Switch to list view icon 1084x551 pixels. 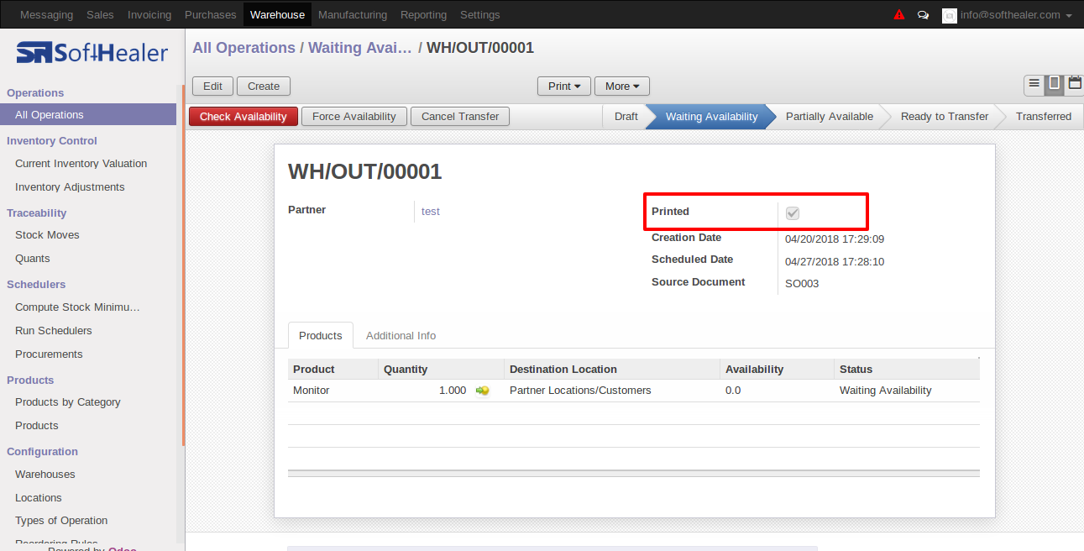(1034, 84)
